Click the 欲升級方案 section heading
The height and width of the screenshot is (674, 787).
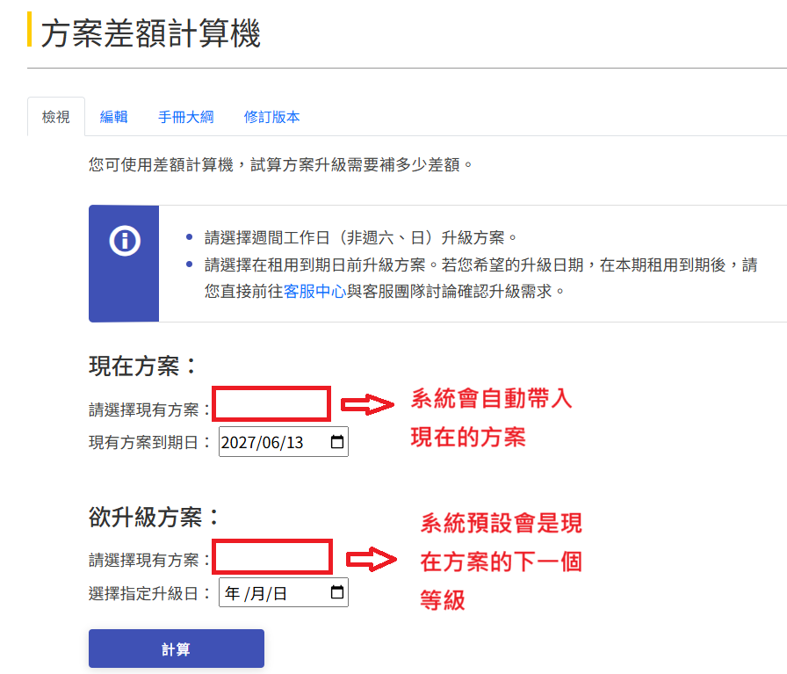click(x=154, y=517)
